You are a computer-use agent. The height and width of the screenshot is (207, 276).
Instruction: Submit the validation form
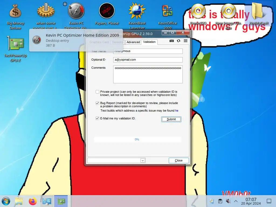tap(171, 119)
